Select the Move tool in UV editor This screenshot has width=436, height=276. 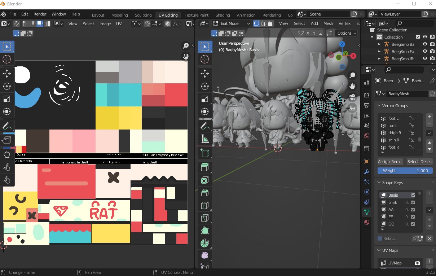[x=7, y=74]
